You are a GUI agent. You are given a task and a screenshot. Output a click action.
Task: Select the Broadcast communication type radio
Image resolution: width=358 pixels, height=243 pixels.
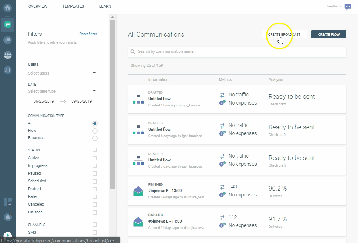pyautogui.click(x=95, y=138)
